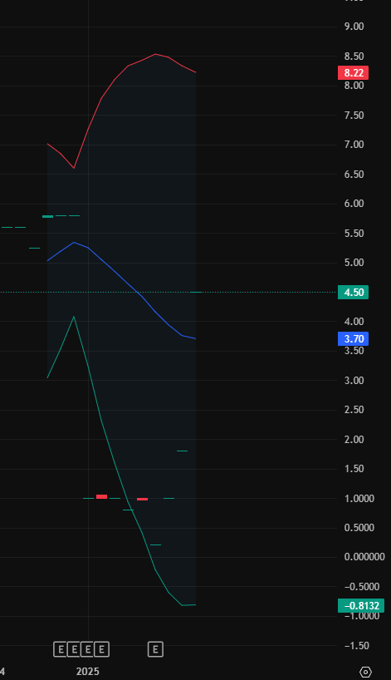The width and height of the screenshot is (391, 680).
Task: Select the green 4.50 last price label
Action: click(x=353, y=293)
